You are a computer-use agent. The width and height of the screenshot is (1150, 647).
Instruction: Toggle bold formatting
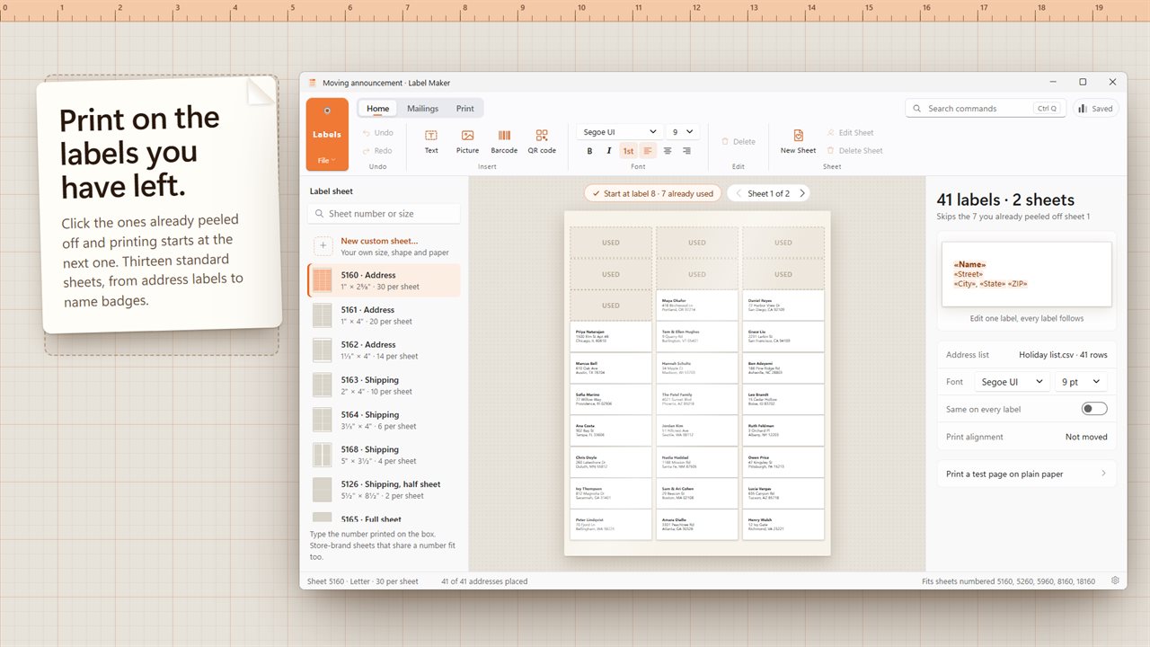pos(589,151)
